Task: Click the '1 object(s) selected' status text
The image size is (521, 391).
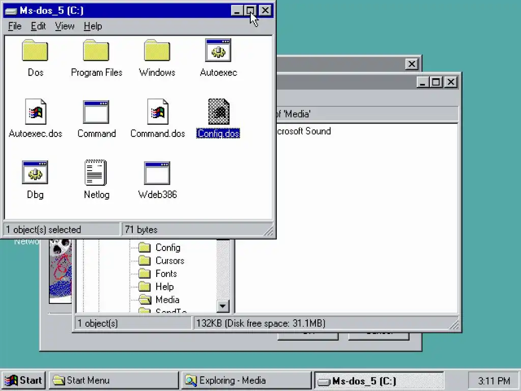Action: (x=44, y=230)
